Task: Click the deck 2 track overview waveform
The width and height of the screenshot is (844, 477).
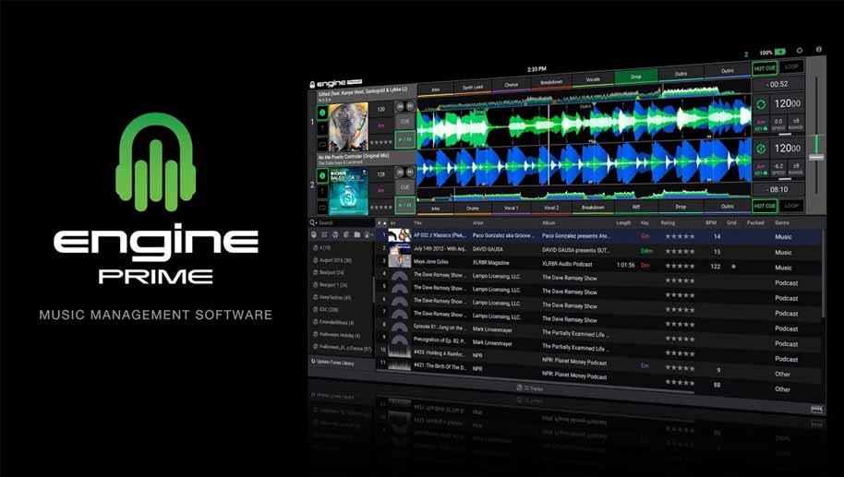Action: [x=584, y=195]
